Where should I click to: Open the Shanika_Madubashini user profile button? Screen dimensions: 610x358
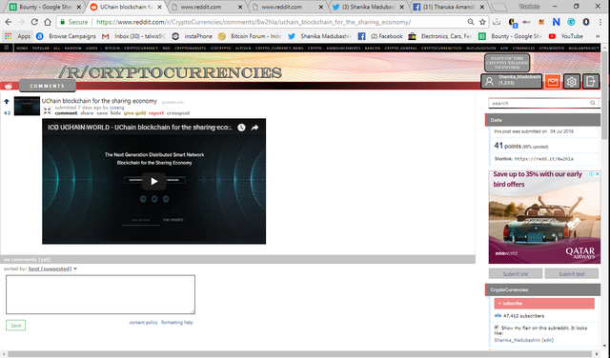[511, 81]
